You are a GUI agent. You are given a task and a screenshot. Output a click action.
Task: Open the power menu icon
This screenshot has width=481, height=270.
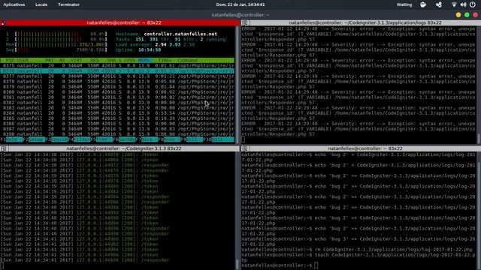tap(473, 4)
